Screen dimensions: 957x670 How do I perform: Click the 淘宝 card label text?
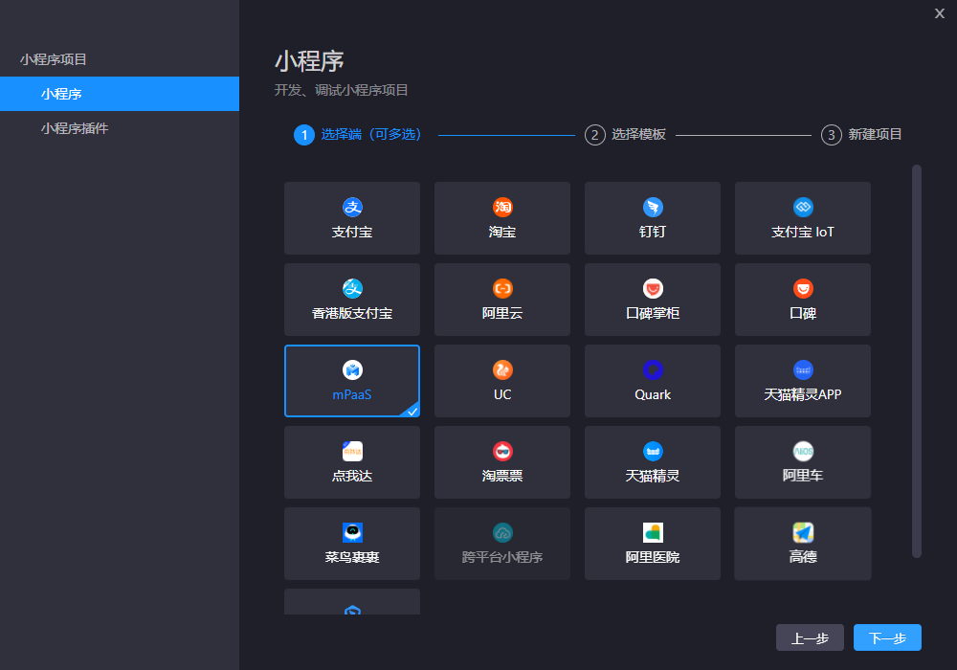(502, 232)
